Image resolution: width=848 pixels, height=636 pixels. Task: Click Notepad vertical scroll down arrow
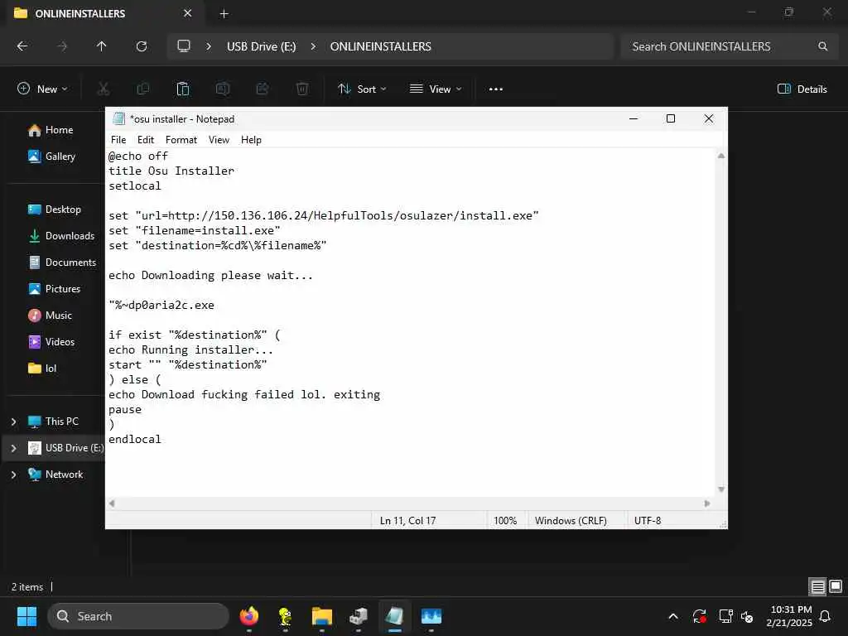[x=721, y=489]
